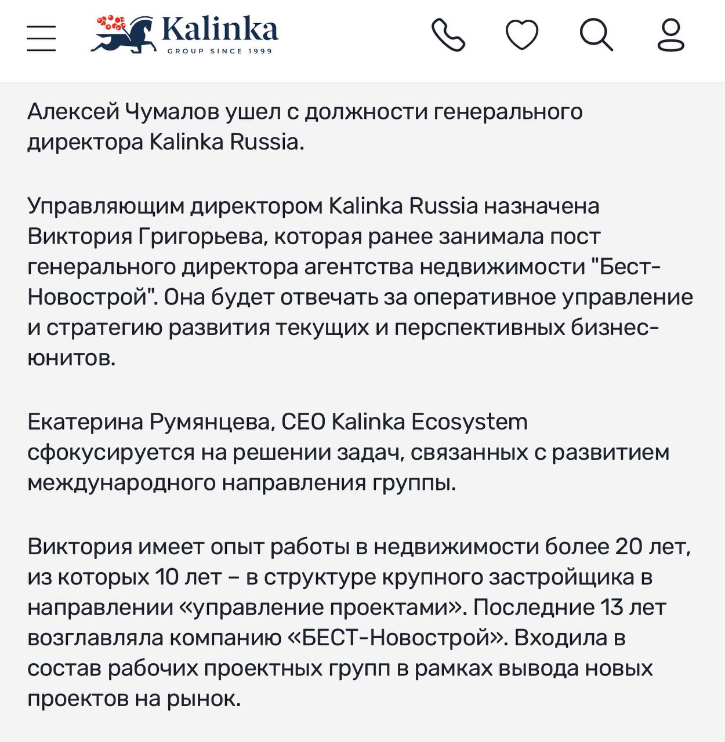The width and height of the screenshot is (725, 742).
Task: Open site search with magnifier icon
Action: 596,35
